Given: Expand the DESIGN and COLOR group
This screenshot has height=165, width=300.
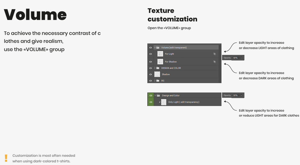Looking at the screenshot, I should pos(155,68).
